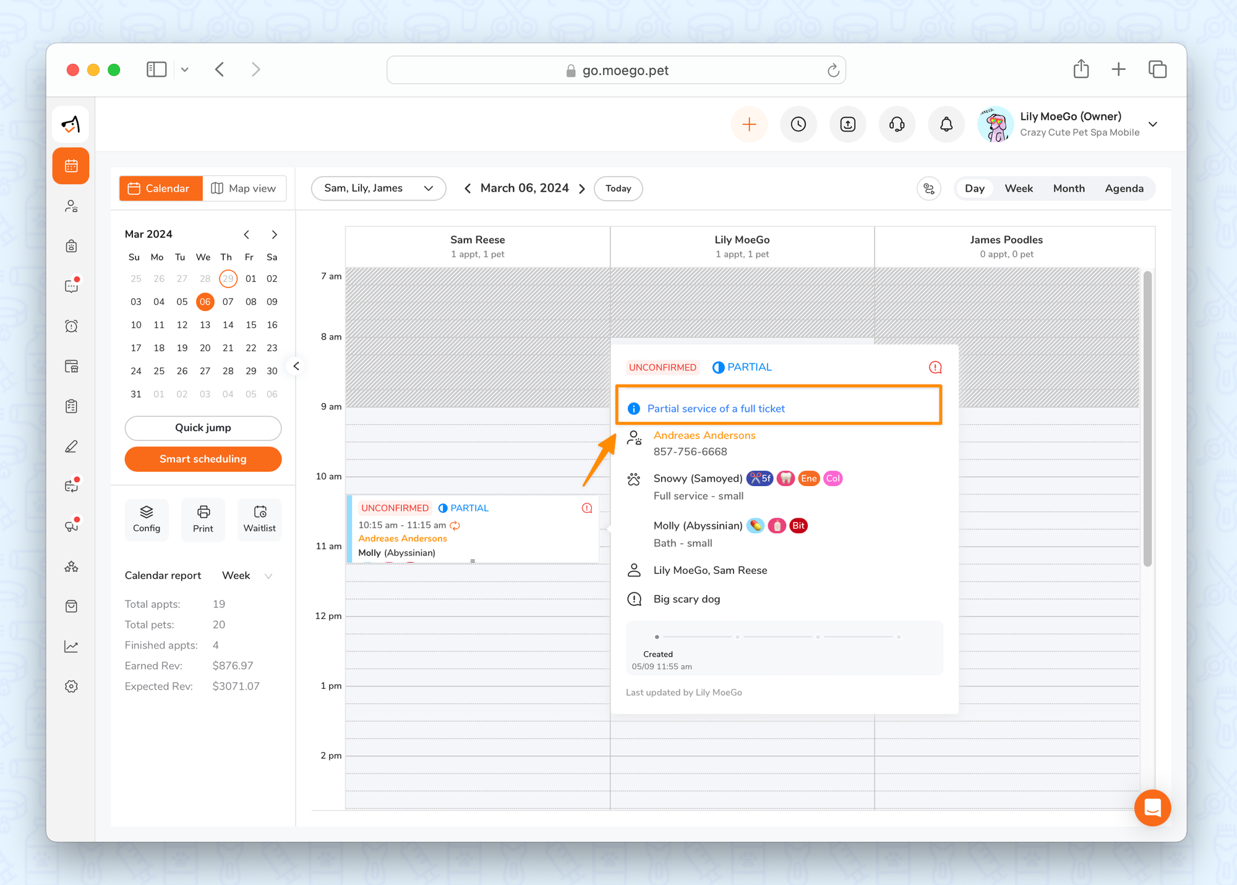The image size is (1237, 885).
Task: Open the Waitlist panel
Action: tap(259, 519)
